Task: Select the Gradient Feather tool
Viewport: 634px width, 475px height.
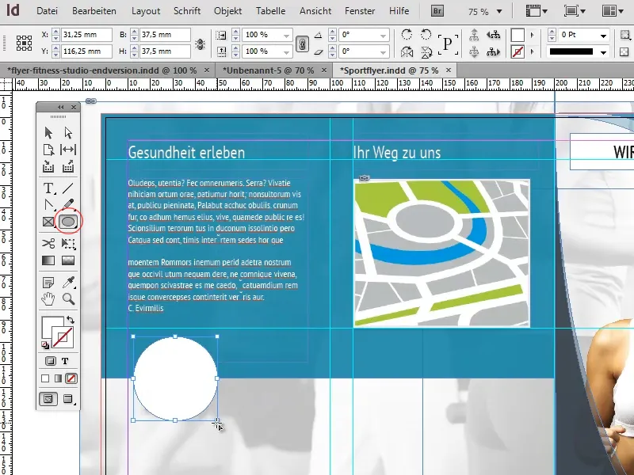Action: coord(68,260)
